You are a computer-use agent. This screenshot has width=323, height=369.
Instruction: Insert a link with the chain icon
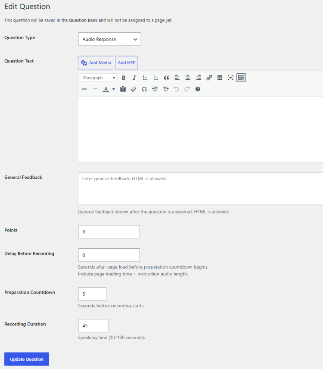(x=209, y=78)
